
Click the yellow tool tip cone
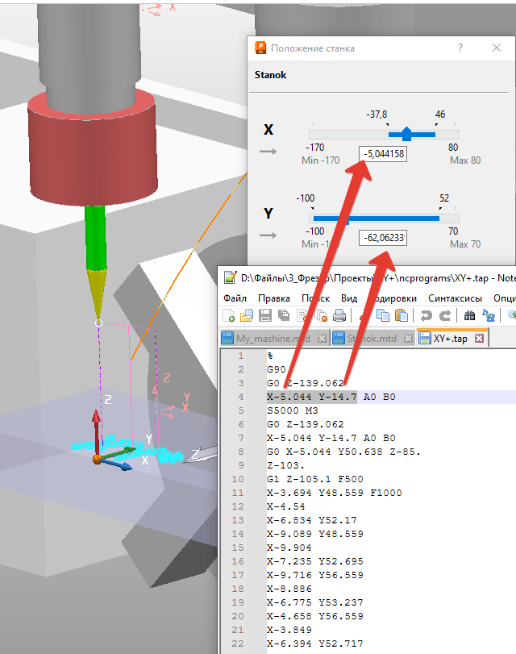point(98,294)
